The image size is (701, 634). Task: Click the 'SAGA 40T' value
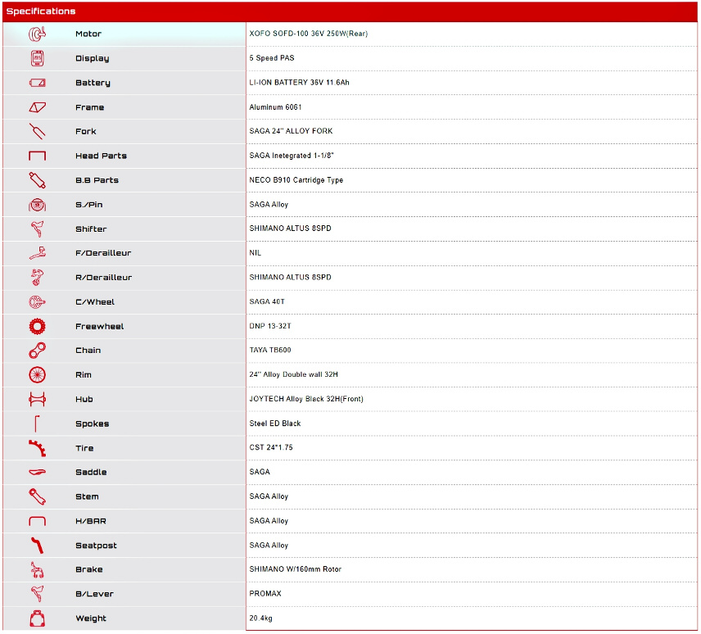click(267, 301)
